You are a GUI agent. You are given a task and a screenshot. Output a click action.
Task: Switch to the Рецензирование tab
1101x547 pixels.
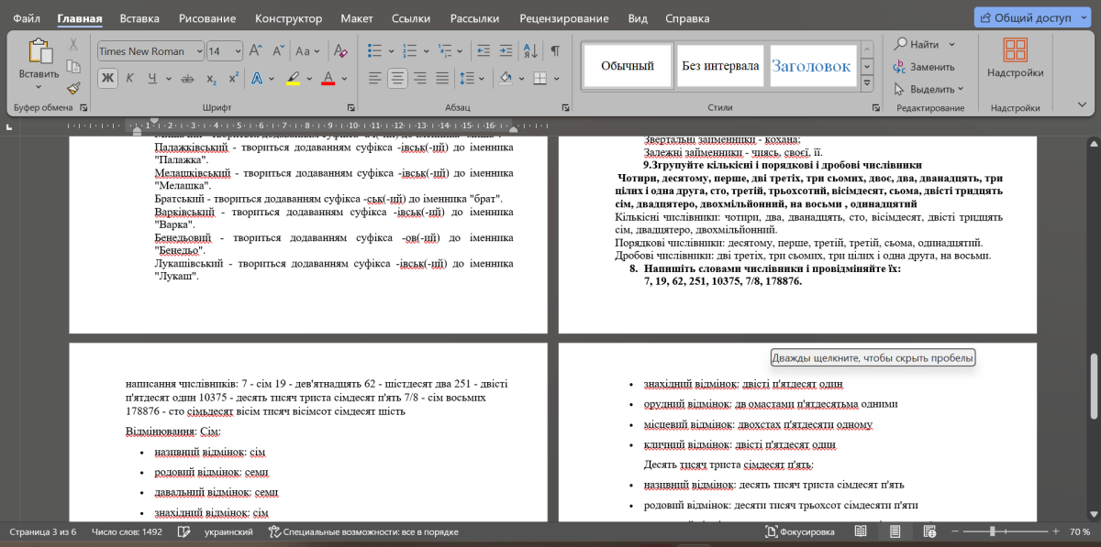pos(563,18)
